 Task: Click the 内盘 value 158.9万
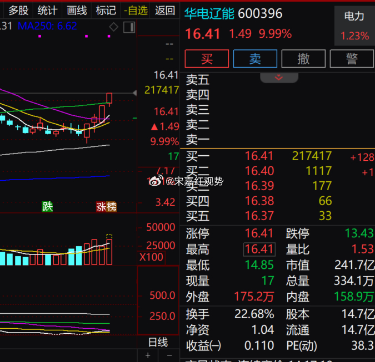(x=354, y=297)
